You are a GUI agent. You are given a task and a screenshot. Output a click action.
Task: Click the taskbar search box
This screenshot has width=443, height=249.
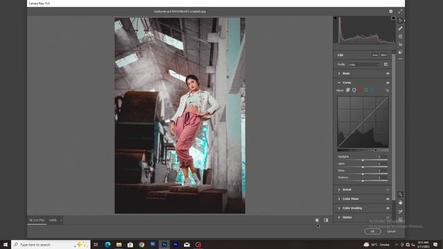[51, 244]
